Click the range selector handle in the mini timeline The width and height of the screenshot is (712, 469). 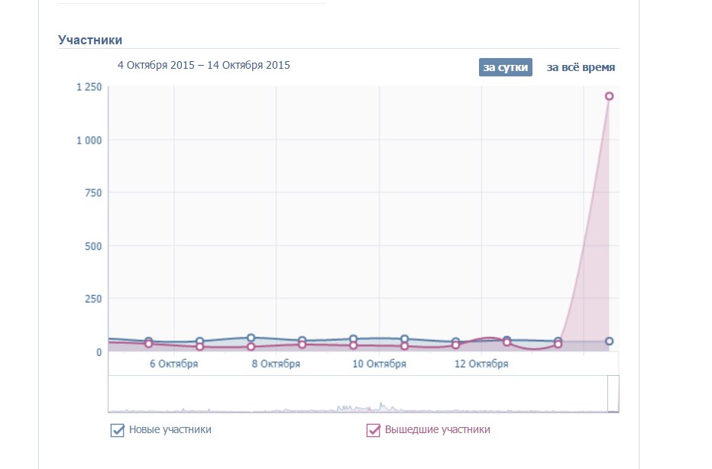(x=613, y=394)
